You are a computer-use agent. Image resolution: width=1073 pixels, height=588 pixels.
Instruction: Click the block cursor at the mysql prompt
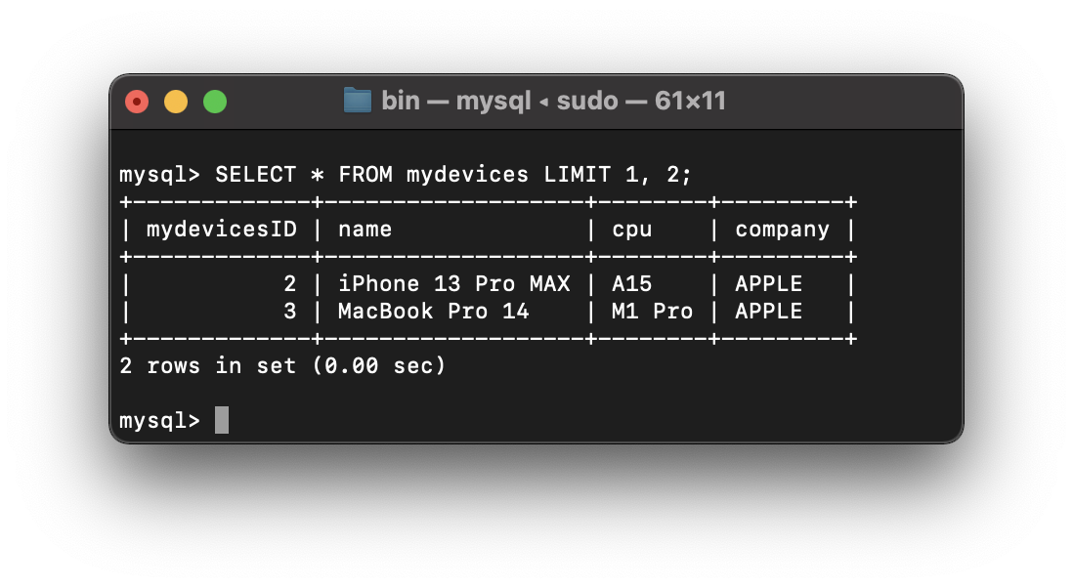point(222,420)
